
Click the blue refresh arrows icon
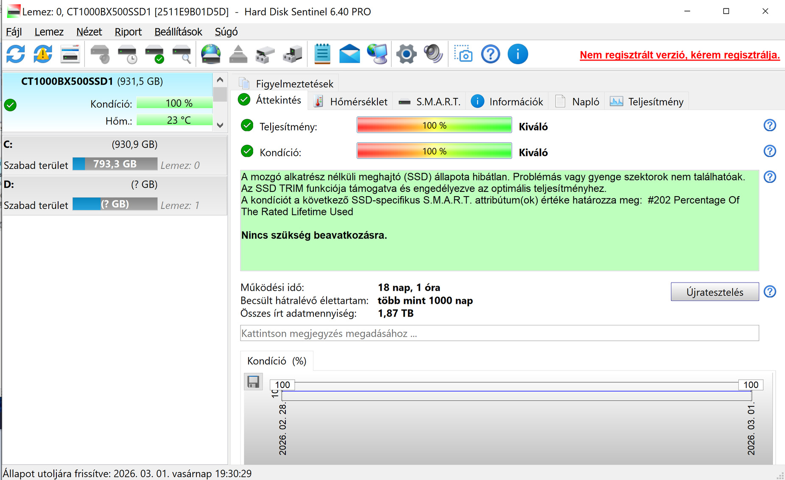16,54
